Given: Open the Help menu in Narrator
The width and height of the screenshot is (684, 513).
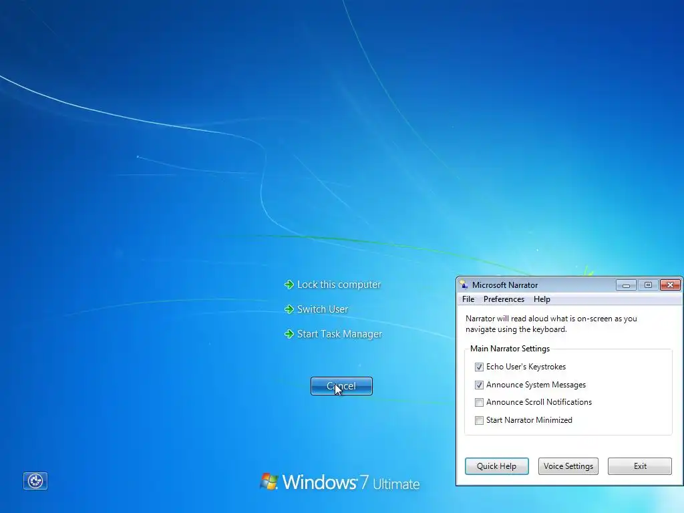Looking at the screenshot, I should click(x=542, y=299).
